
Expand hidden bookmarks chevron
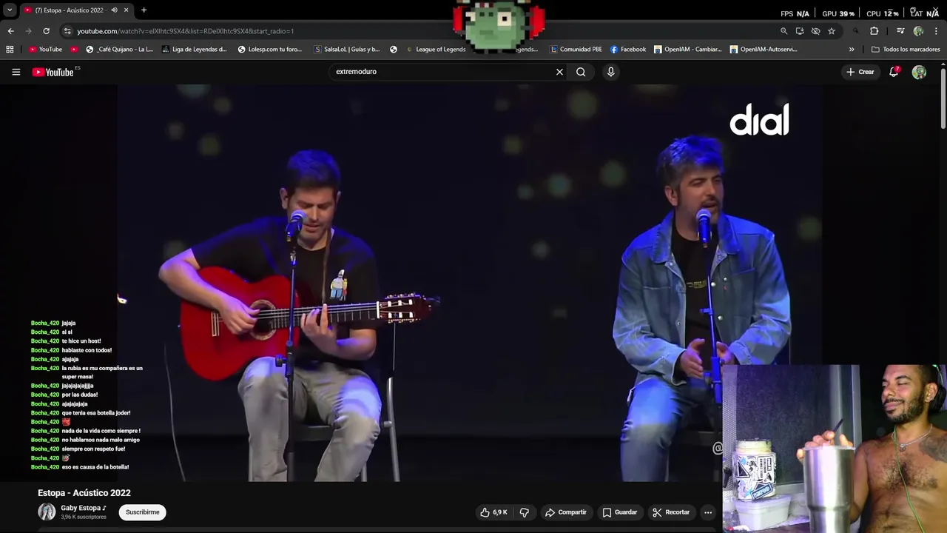click(x=852, y=50)
